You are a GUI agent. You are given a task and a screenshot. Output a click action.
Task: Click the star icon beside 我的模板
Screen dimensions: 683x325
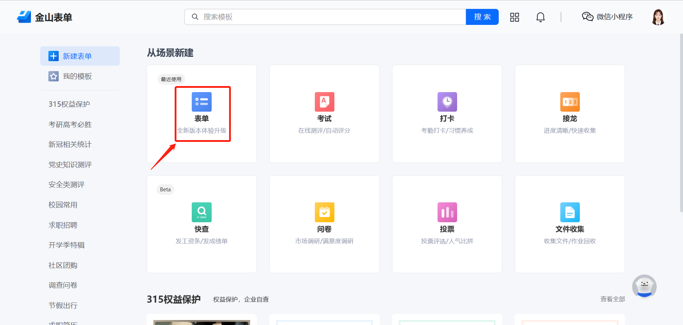coord(53,76)
